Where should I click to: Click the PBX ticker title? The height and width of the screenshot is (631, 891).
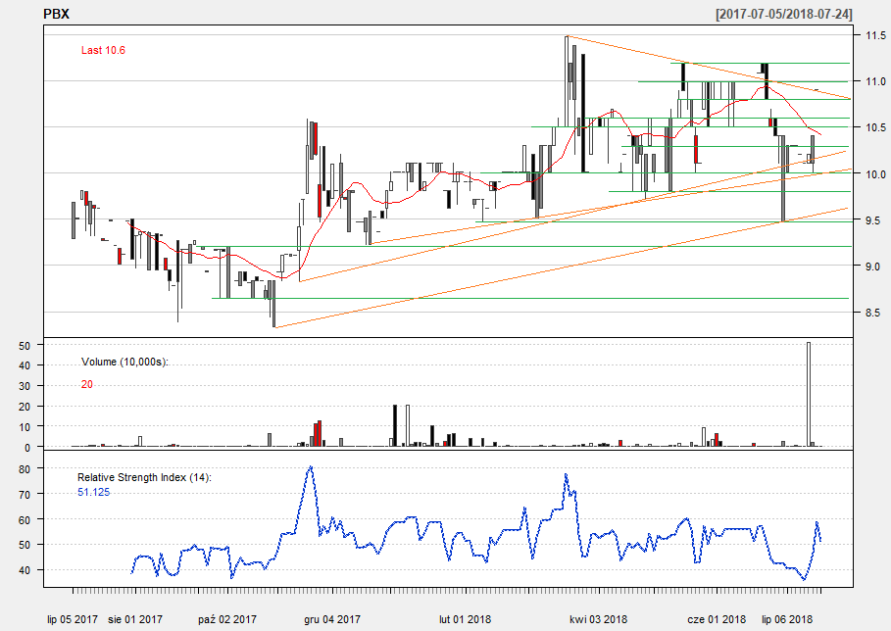(x=56, y=14)
